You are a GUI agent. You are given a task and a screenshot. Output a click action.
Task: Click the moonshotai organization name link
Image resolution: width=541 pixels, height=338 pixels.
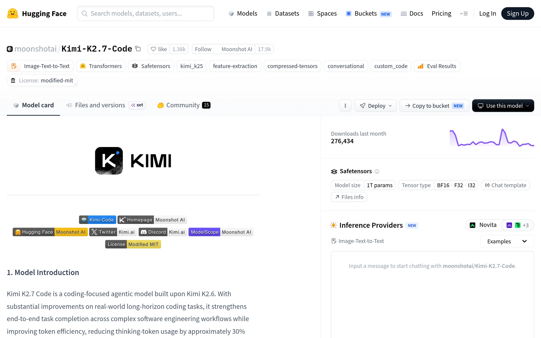36,49
